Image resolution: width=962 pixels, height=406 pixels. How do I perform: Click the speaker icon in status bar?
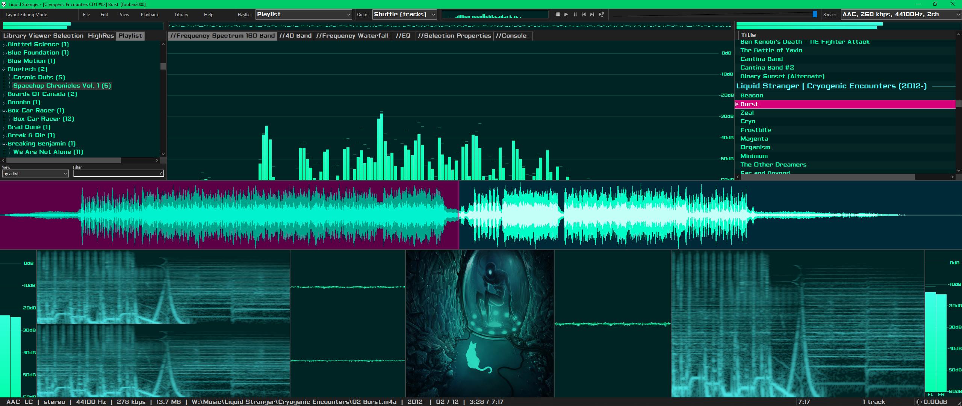[919, 402]
